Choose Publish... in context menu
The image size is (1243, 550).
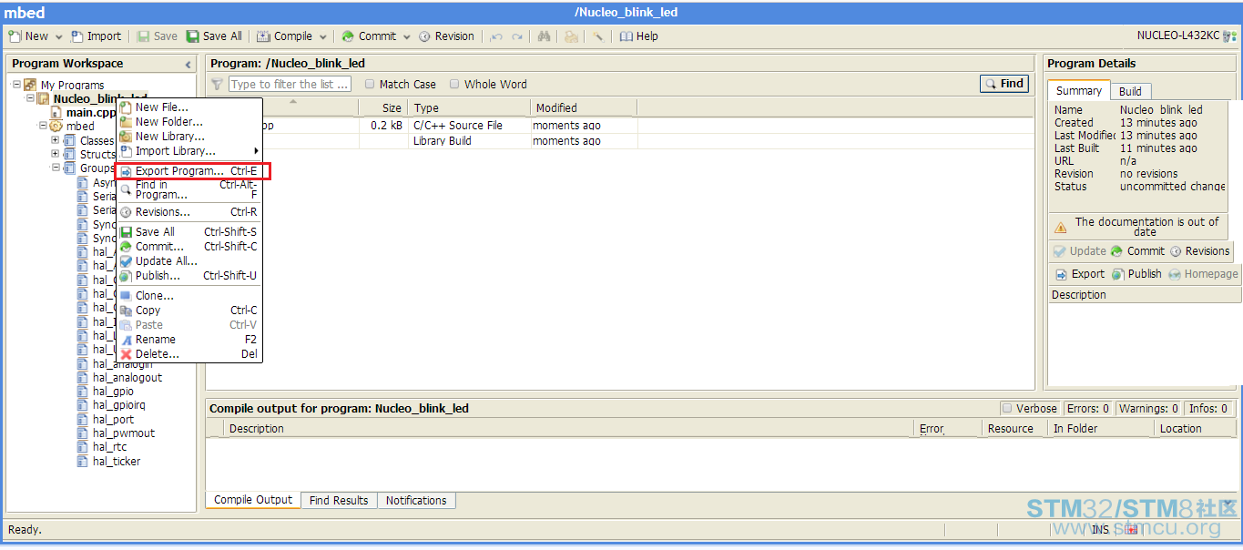[x=189, y=276]
